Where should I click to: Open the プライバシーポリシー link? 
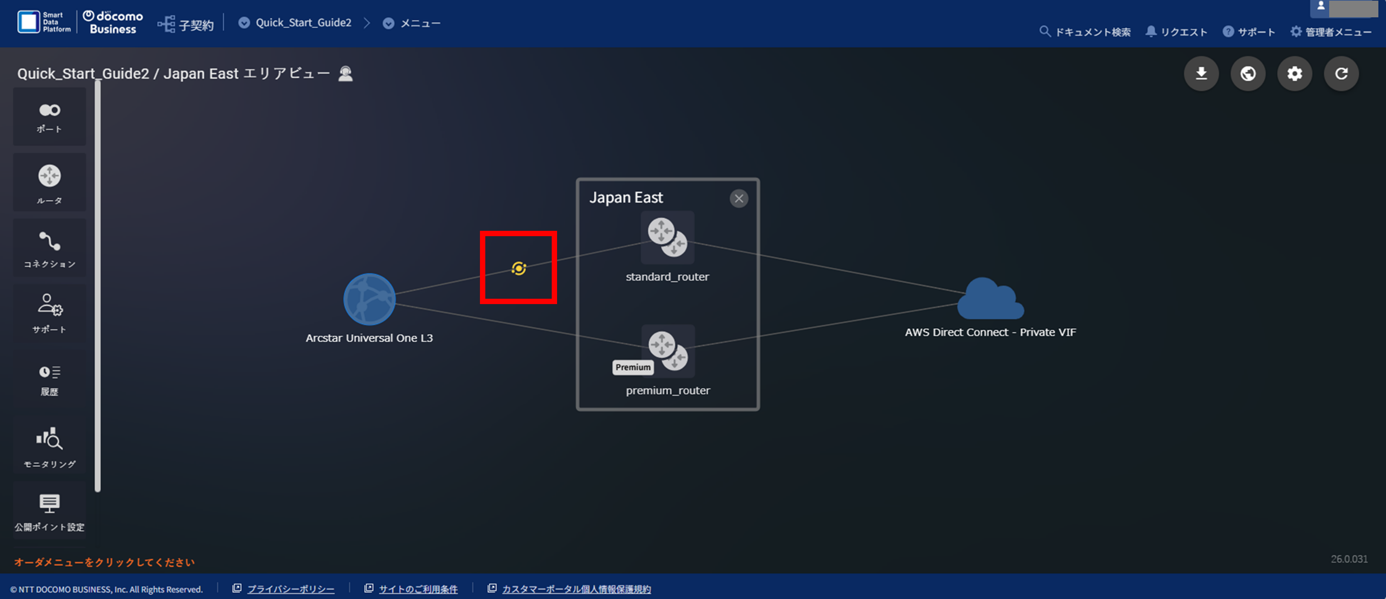[291, 589]
